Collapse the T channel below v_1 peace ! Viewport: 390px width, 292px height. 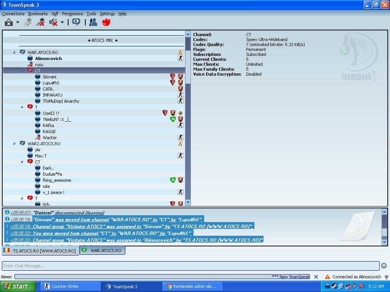tap(22, 198)
